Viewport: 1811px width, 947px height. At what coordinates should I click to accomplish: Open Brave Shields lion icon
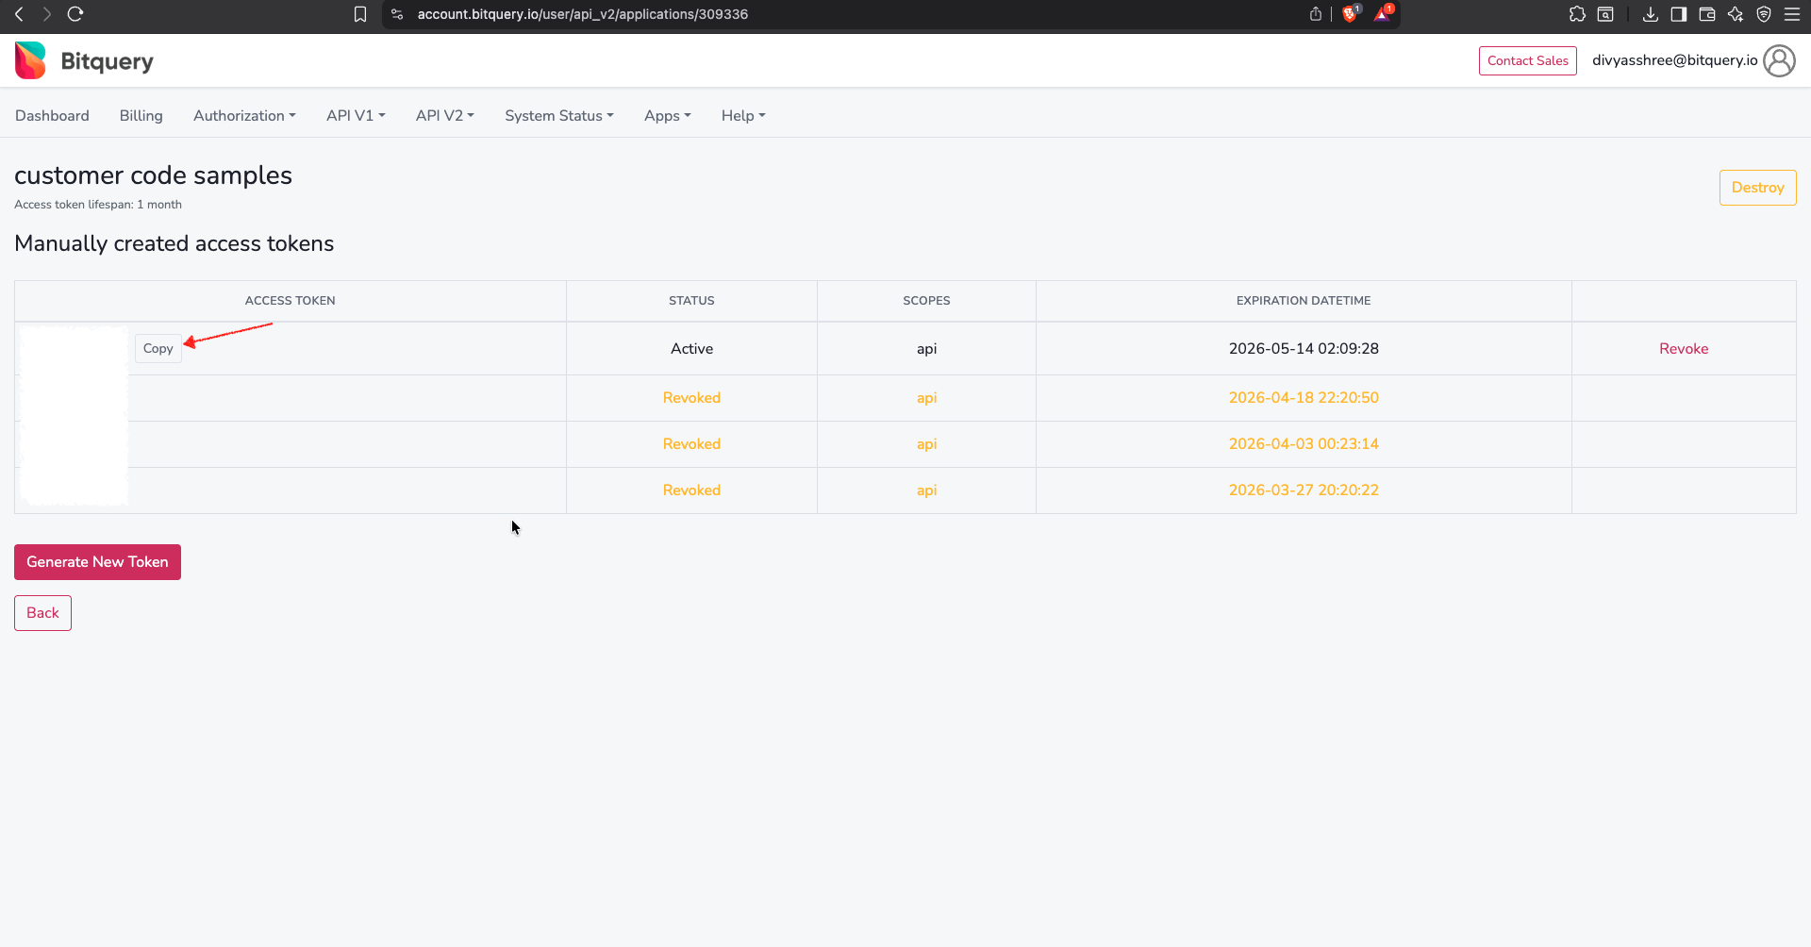tap(1351, 13)
